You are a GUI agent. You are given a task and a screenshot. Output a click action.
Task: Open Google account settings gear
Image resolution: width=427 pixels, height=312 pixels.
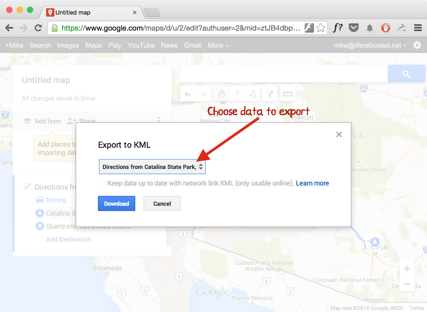417,45
